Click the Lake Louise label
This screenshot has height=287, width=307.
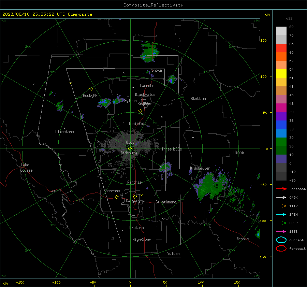(x=26, y=168)
